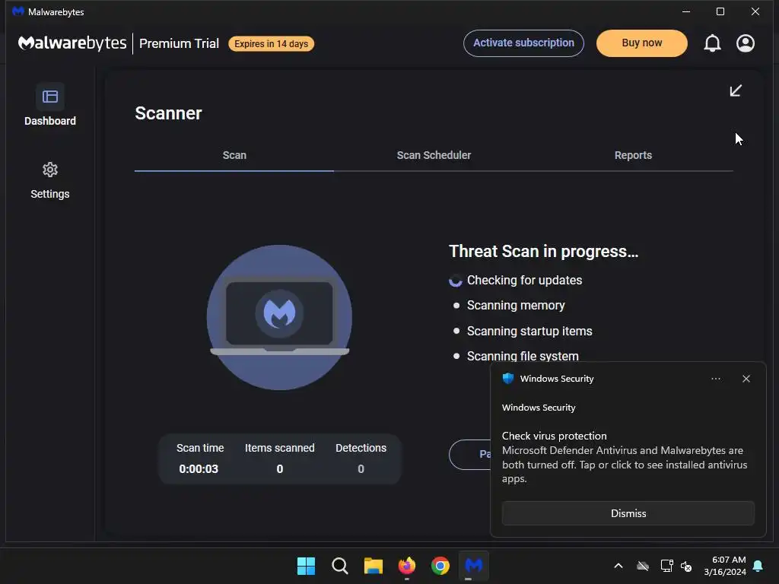Viewport: 779px width, 584px height.
Task: Click Activate subscription button
Action: [523, 43]
